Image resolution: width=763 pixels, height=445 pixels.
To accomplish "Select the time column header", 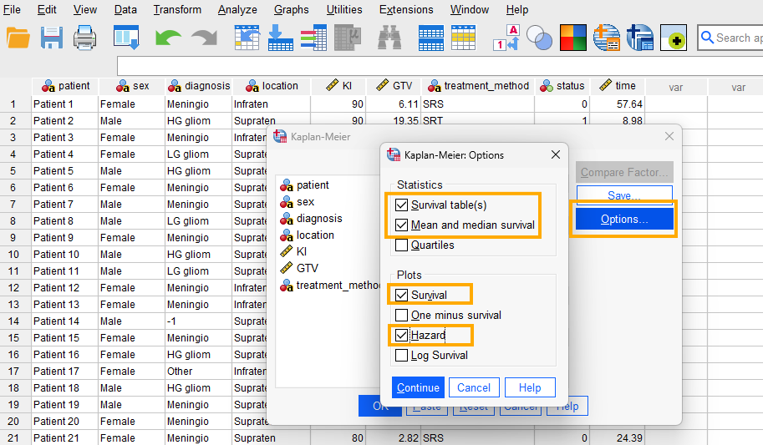I will (x=617, y=86).
